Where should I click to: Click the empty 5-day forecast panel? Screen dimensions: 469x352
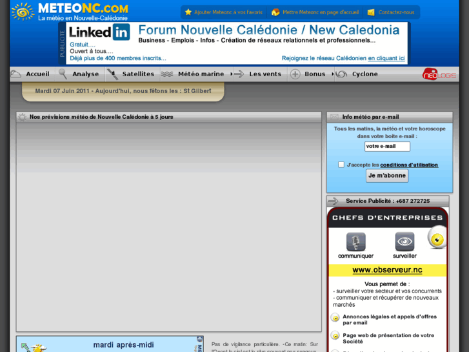pyautogui.click(x=168, y=227)
